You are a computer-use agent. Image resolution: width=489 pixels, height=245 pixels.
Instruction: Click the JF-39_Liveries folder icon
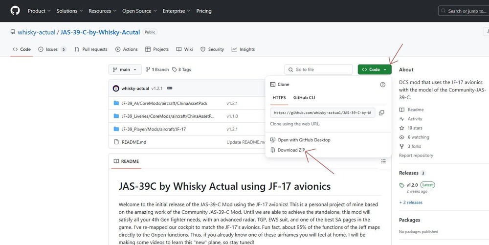click(x=116, y=116)
